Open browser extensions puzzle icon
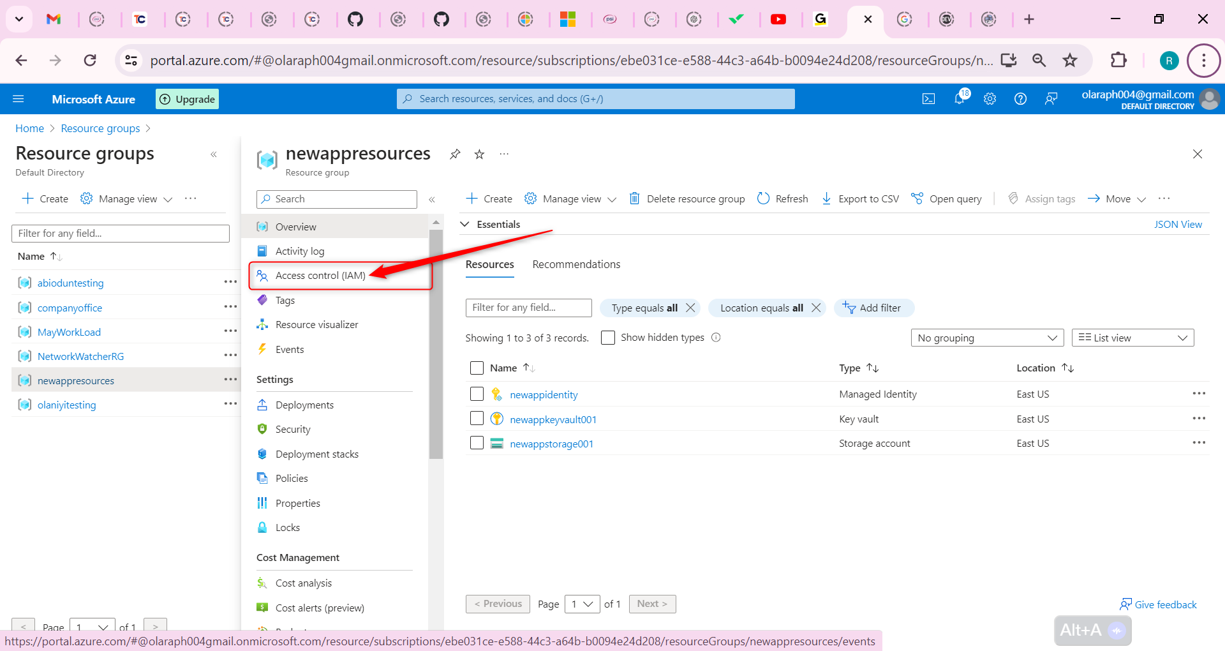This screenshot has width=1225, height=651. point(1118,60)
